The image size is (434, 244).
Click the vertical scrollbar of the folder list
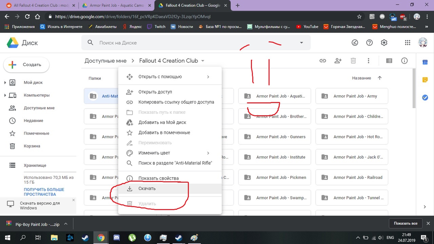[414, 88]
